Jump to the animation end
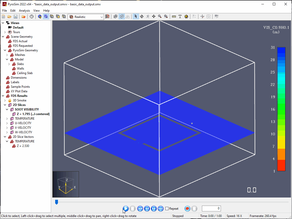This screenshot has height=219, width=292. 160,209
